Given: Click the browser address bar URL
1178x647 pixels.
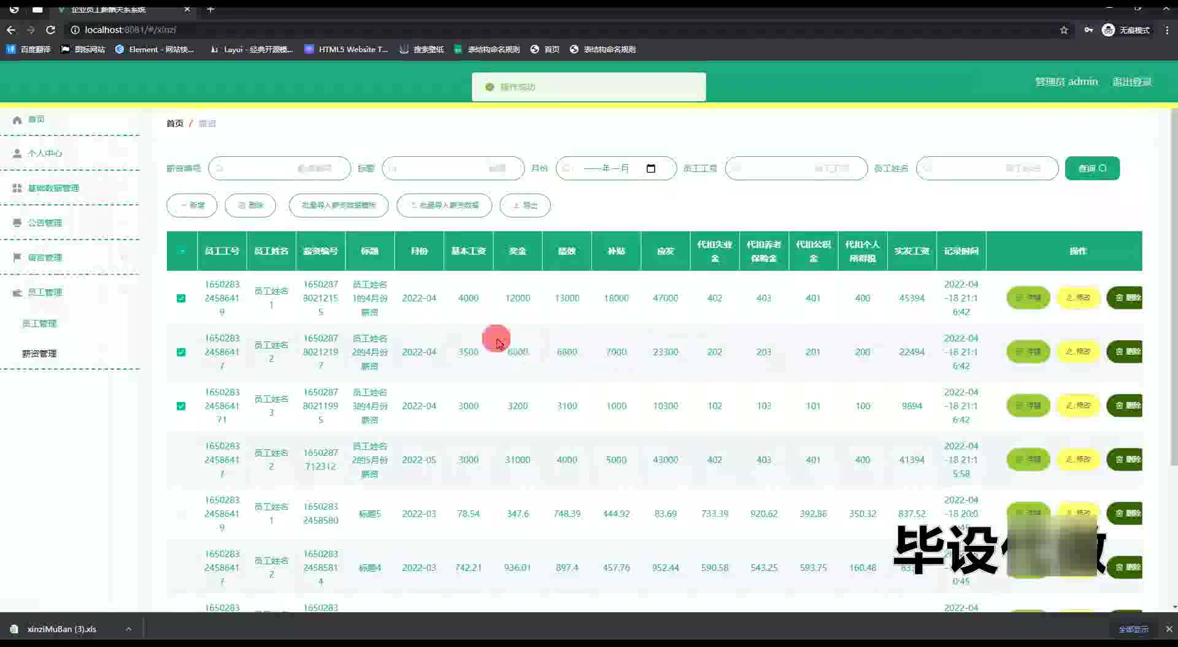Looking at the screenshot, I should (x=130, y=29).
